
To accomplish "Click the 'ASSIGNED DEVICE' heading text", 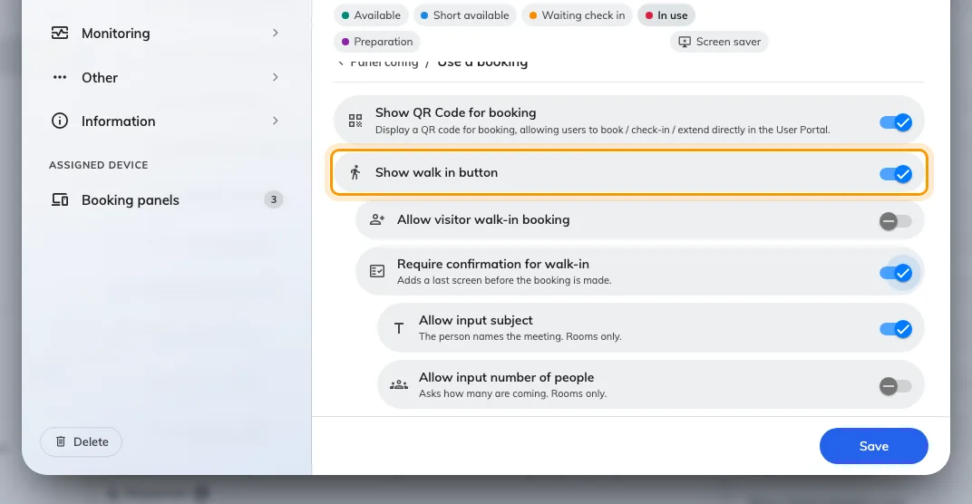I will (99, 165).
